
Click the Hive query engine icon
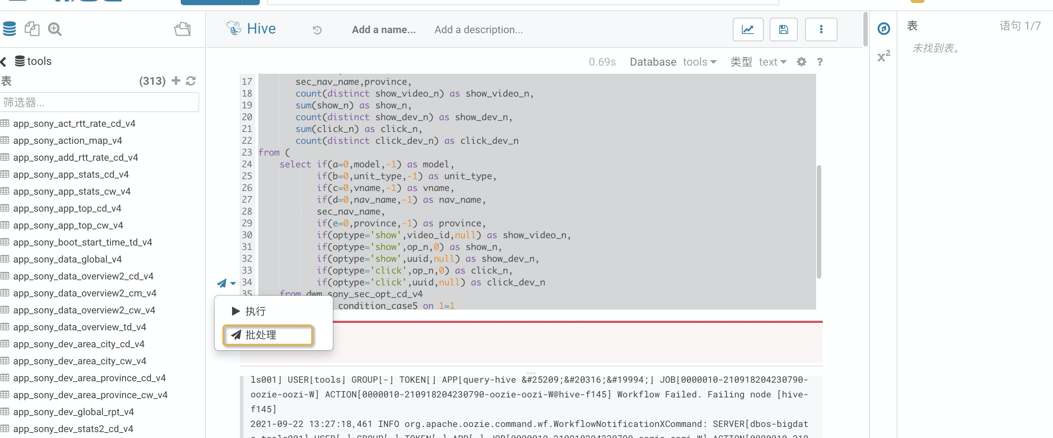click(234, 28)
